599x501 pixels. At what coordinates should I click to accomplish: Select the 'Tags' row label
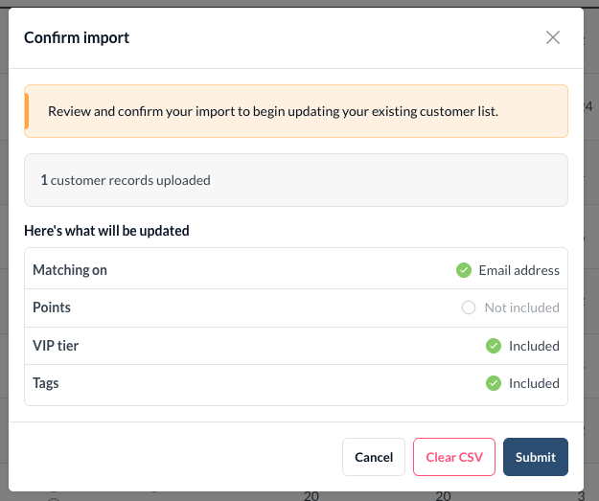pyautogui.click(x=46, y=383)
